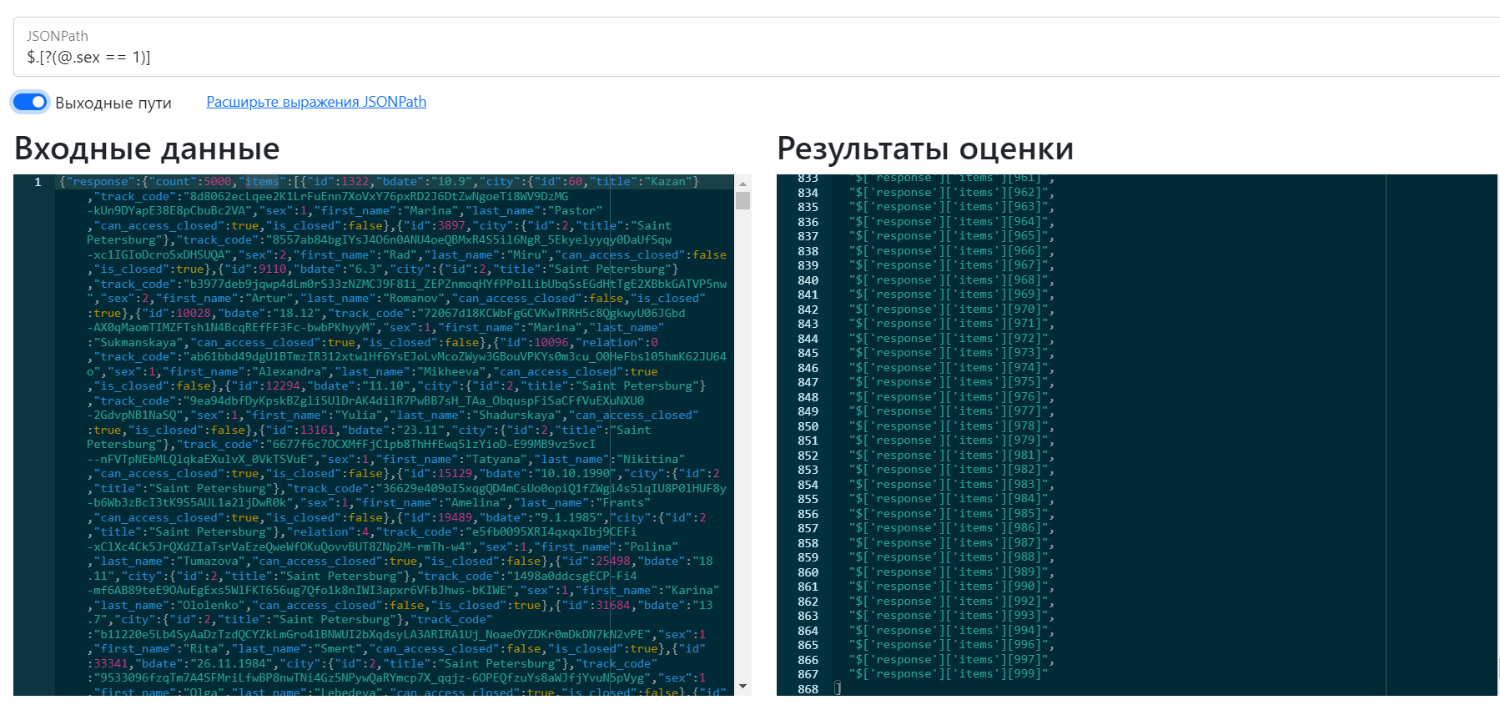Toggle the Выходные пути switch
1500x715 pixels.
(31, 102)
